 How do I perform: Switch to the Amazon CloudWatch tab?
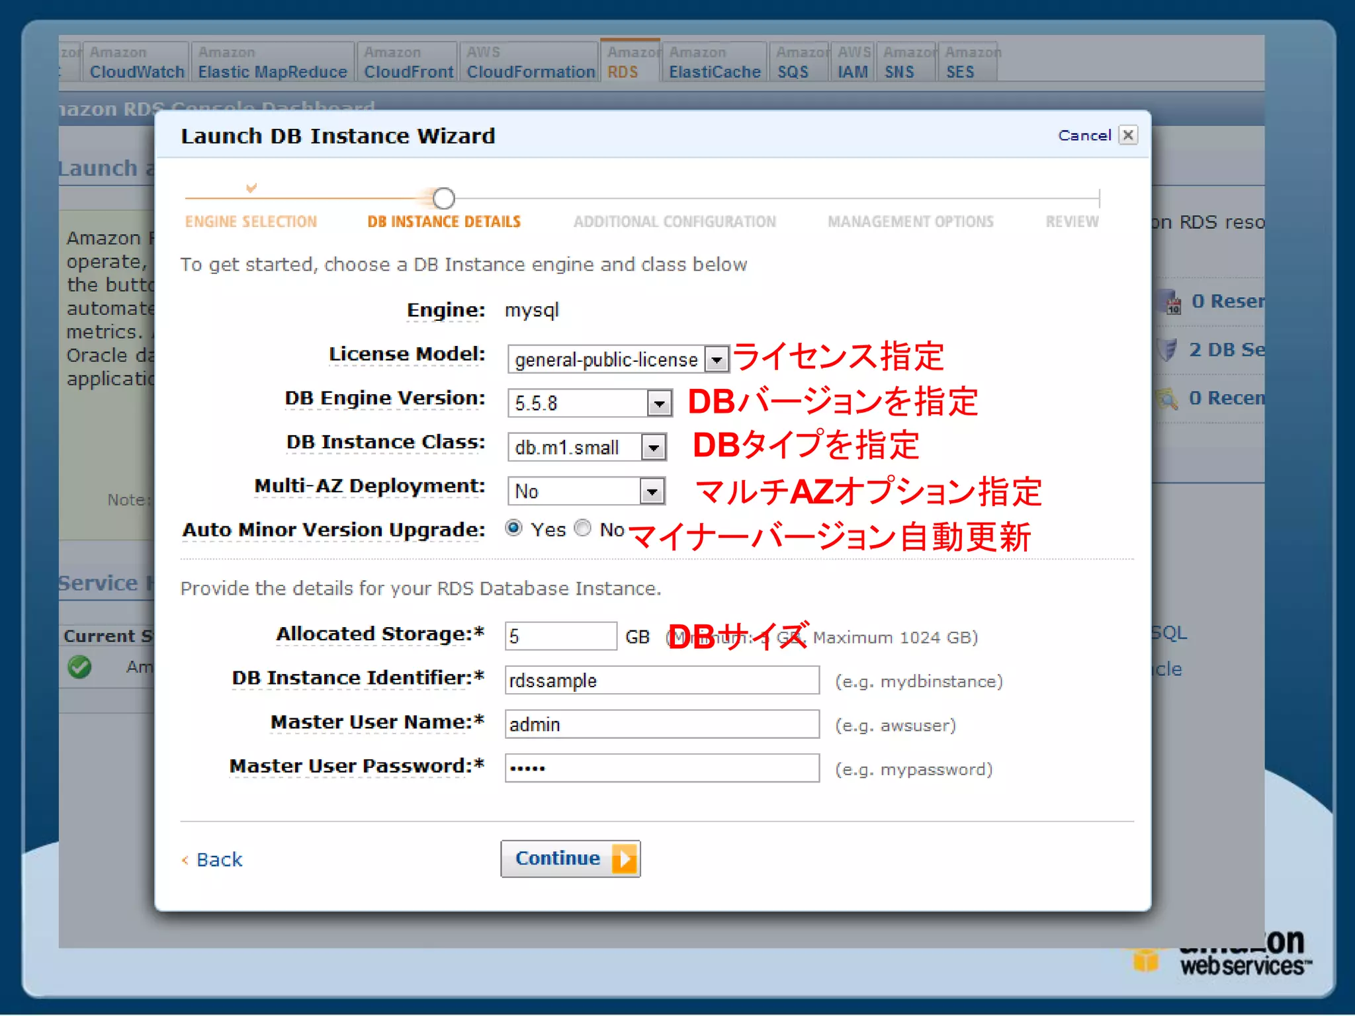click(x=137, y=62)
